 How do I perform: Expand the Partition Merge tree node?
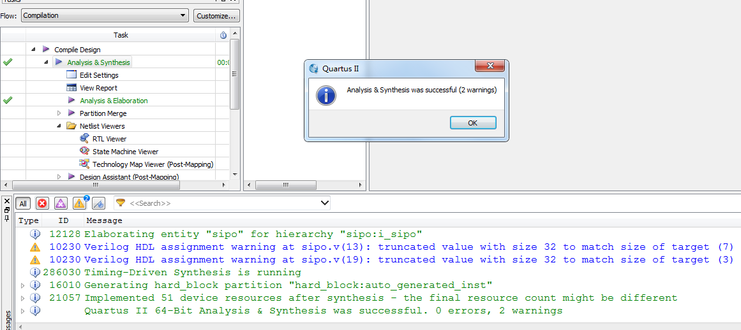tap(59, 113)
